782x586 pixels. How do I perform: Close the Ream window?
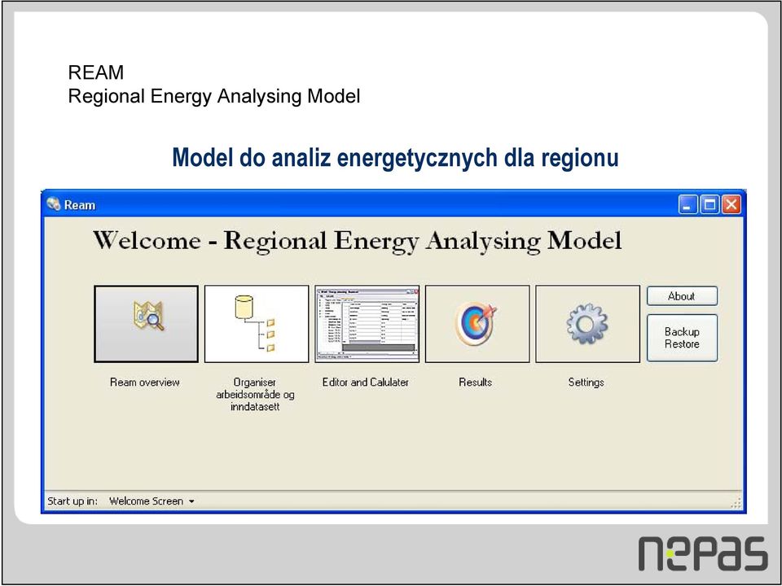coord(731,204)
